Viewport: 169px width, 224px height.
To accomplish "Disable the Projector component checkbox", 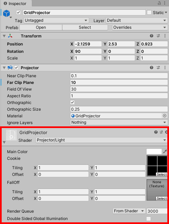I will [x=16, y=68].
